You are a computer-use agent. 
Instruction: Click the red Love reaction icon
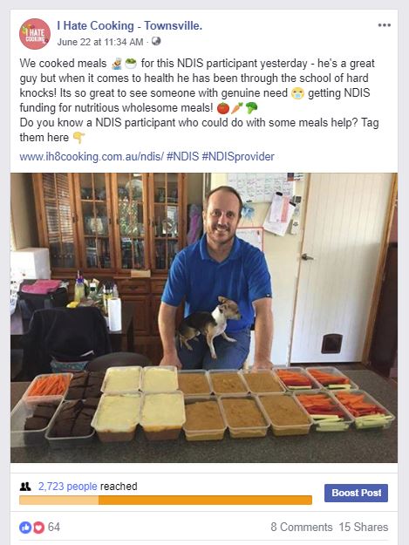[x=38, y=528]
